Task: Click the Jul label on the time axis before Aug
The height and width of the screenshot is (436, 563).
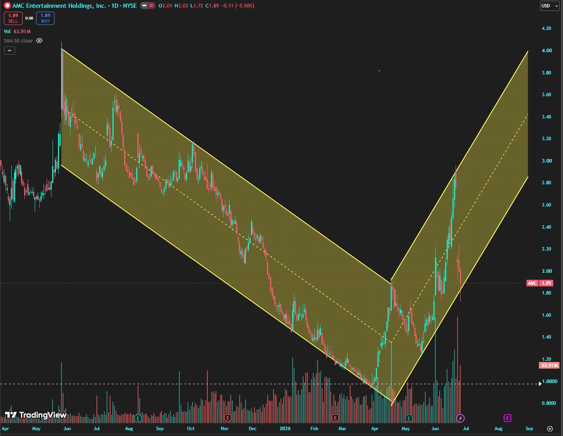Action: pyautogui.click(x=97, y=429)
